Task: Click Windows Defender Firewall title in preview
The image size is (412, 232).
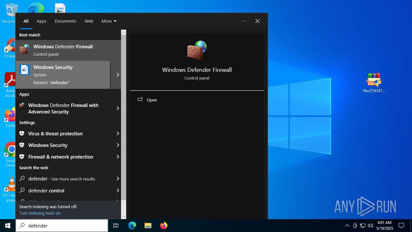Action: (197, 70)
